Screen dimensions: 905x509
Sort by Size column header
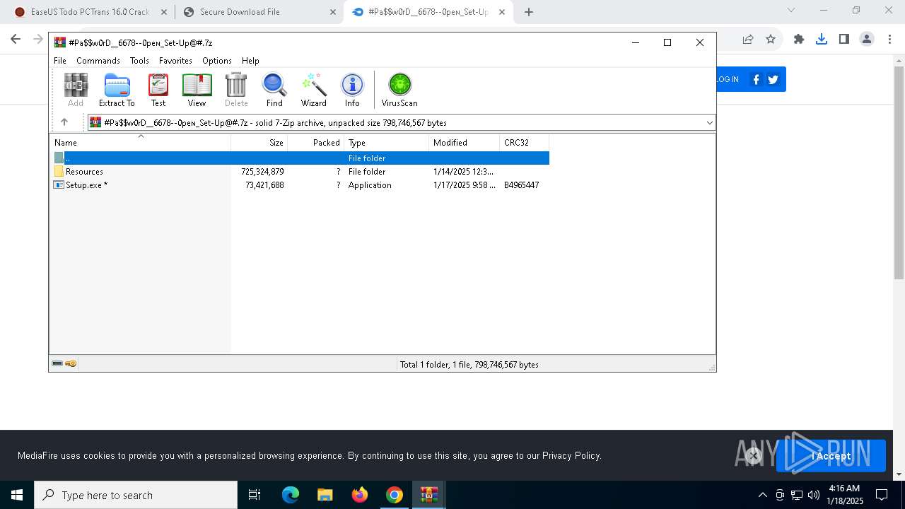click(259, 142)
